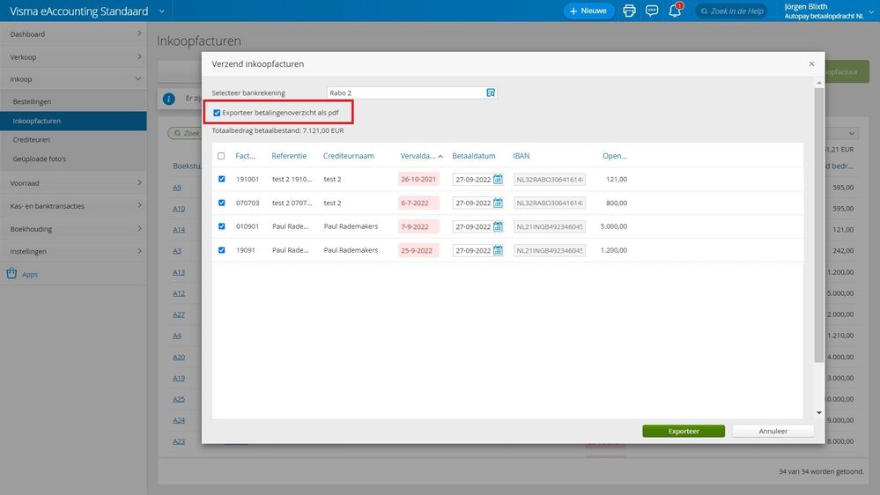Open invoice link A23
The image size is (880, 495).
[179, 441]
